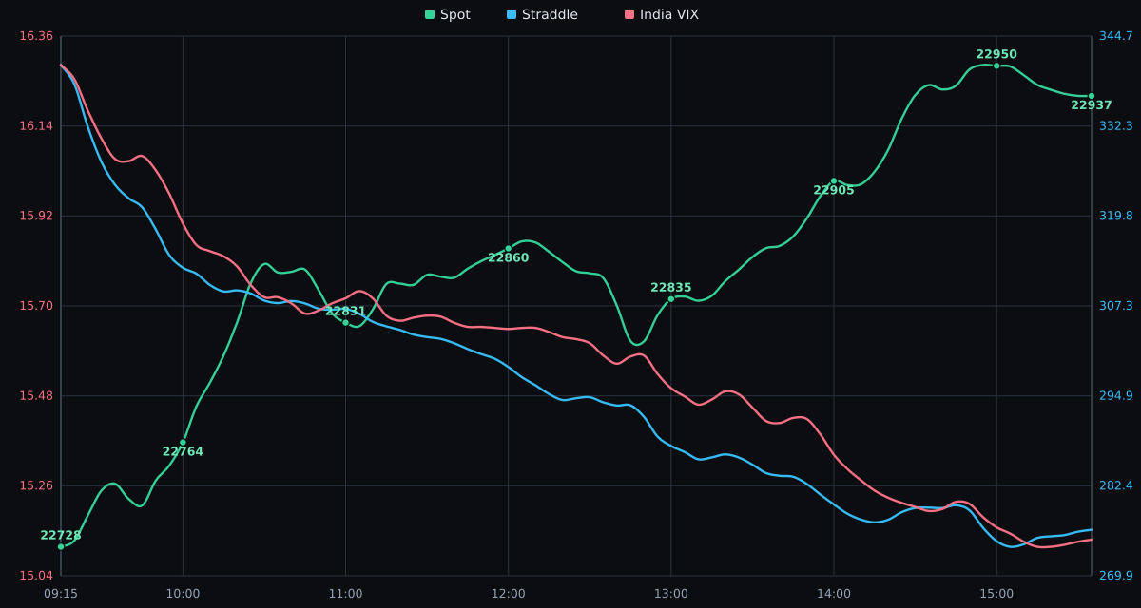
Task: Select the 22835 spot data point
Action: click(x=670, y=298)
